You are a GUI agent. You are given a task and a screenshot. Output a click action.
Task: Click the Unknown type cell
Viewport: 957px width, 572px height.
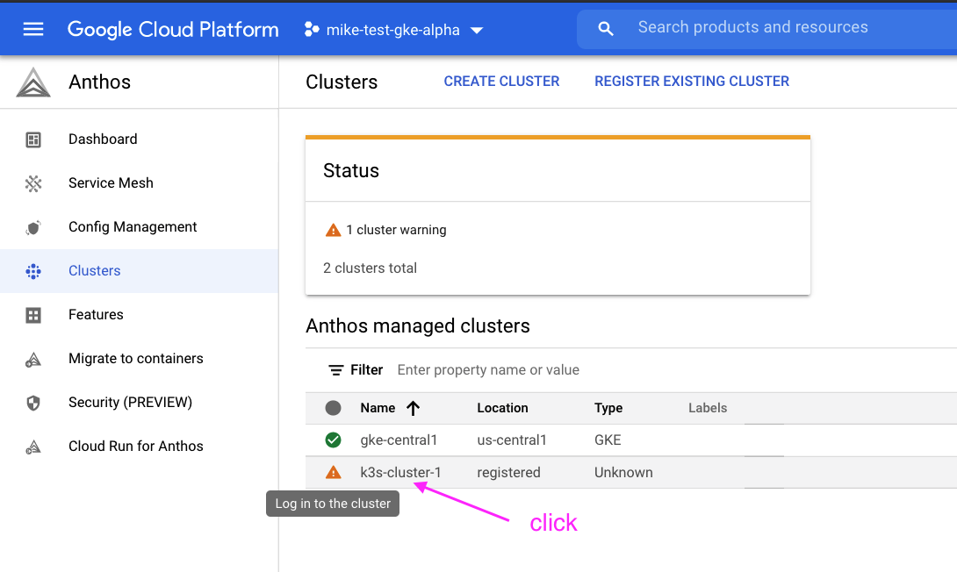623,473
